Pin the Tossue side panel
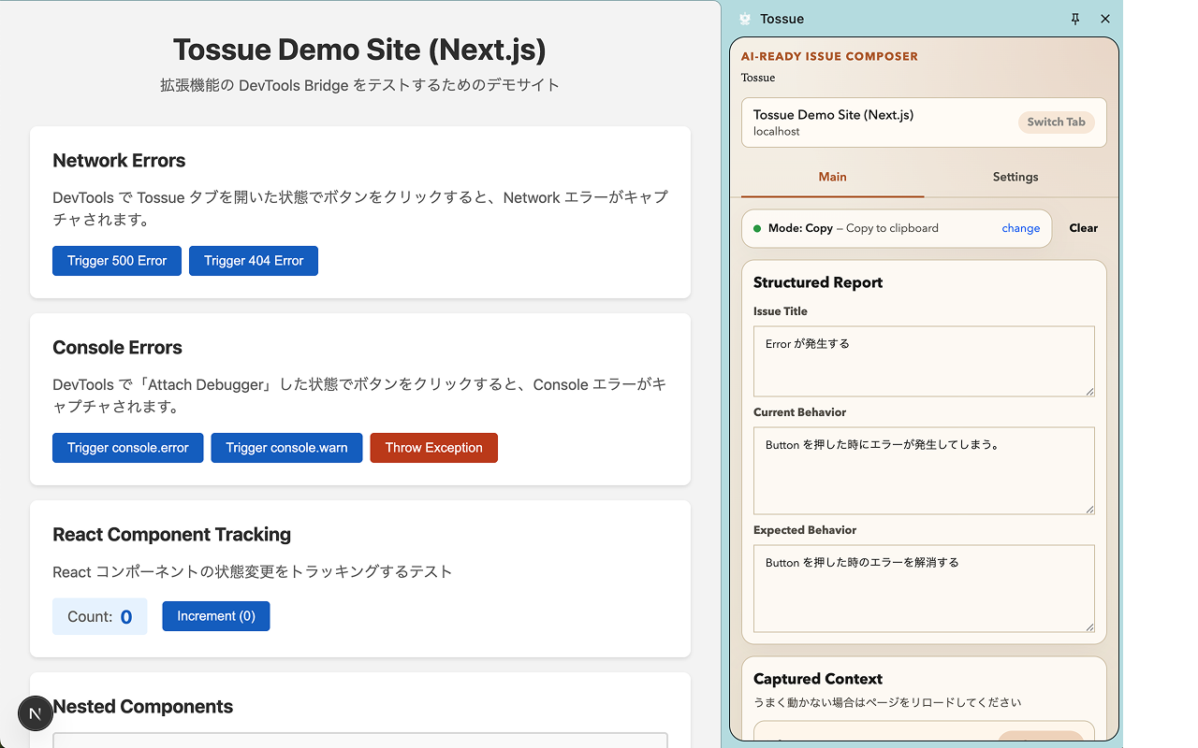 pos(1075,19)
